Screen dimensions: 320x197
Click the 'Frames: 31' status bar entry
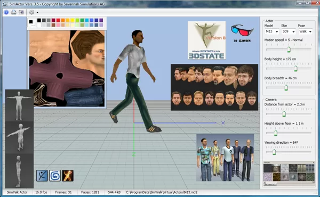(63, 192)
